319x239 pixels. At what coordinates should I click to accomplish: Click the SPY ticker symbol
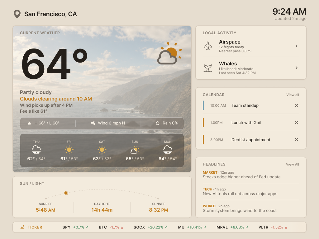pos(66,227)
